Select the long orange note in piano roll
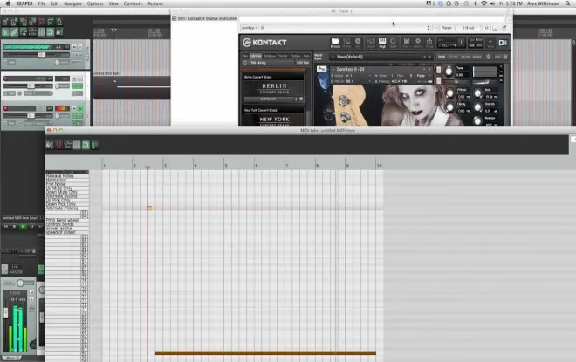 pyautogui.click(x=265, y=352)
